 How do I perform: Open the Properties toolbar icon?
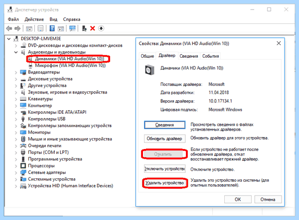tap(40, 28)
